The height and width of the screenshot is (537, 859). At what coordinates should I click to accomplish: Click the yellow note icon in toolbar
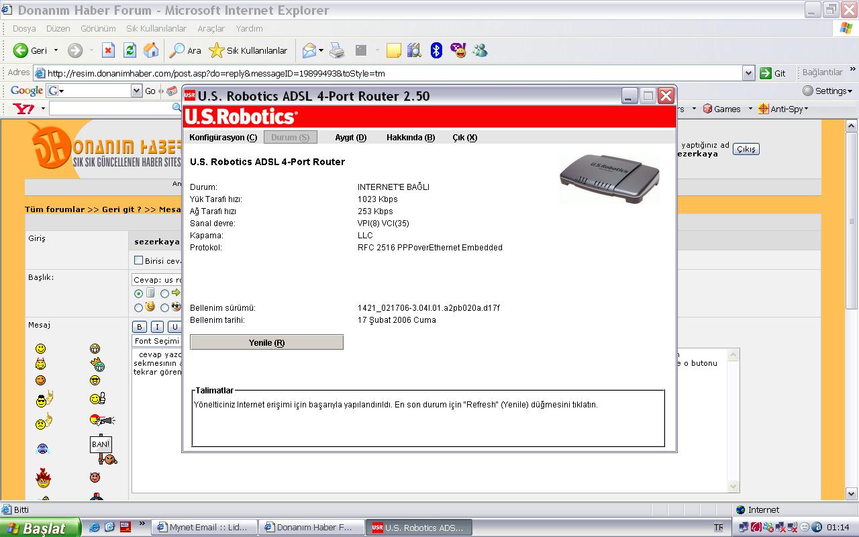point(394,50)
